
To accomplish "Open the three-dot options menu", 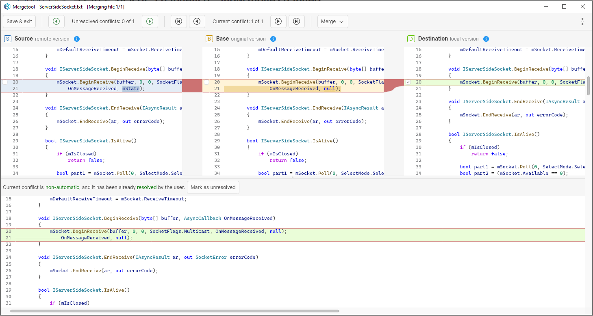I will point(582,21).
